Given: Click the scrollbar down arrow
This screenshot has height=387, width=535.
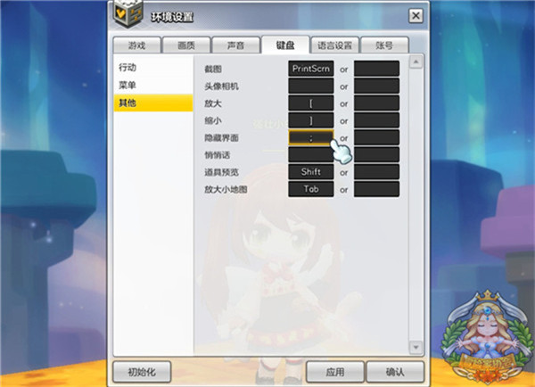Looking at the screenshot, I should point(416,348).
